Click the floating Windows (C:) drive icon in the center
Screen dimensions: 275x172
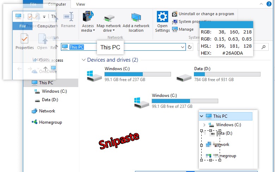click(x=141, y=103)
